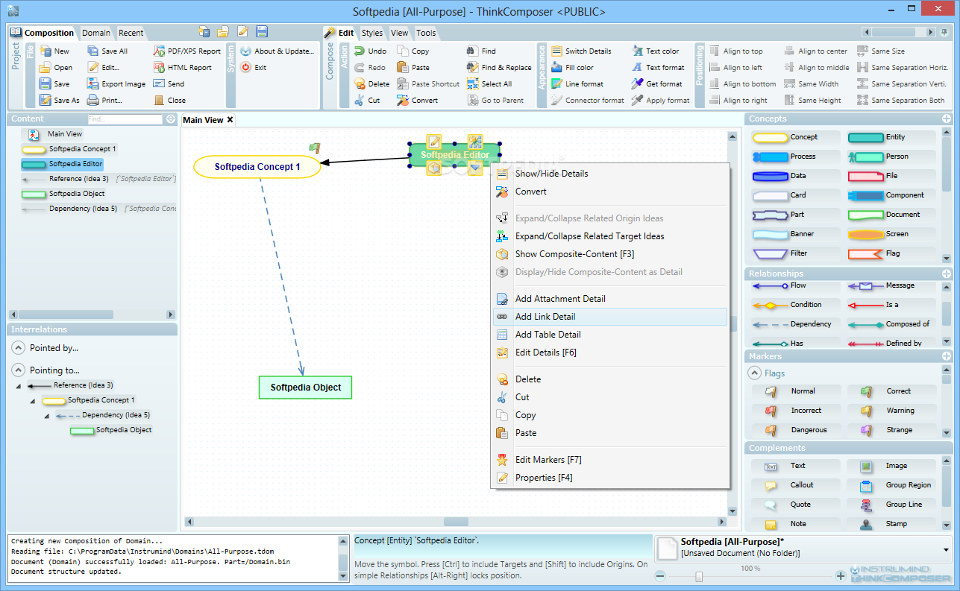Click the Text color icon

tap(637, 51)
